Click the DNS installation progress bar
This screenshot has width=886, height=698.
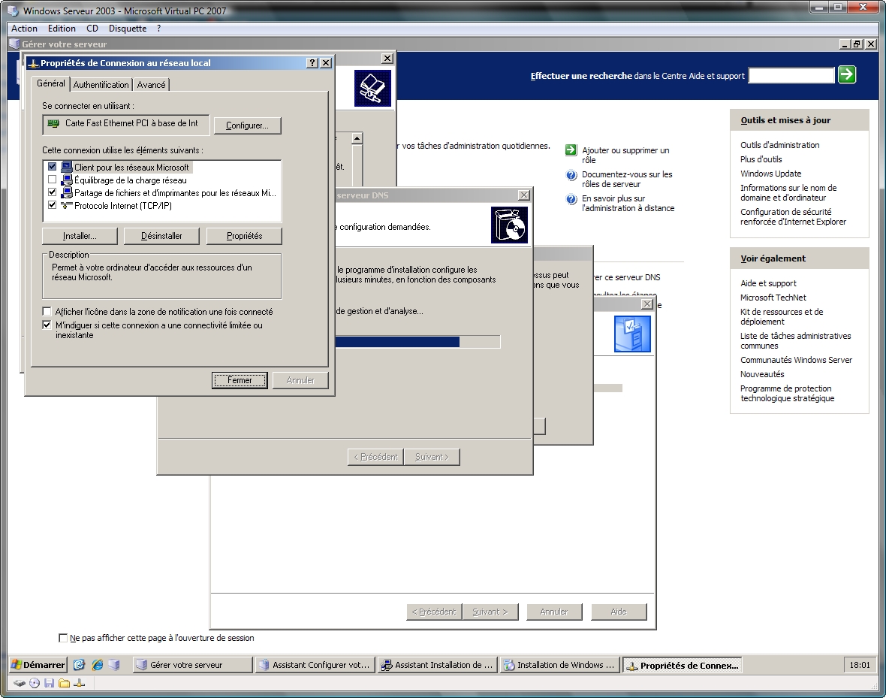(x=417, y=342)
